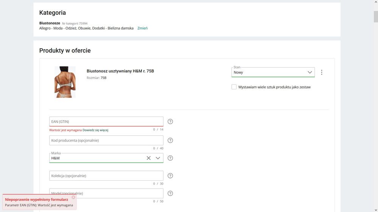This screenshot has width=378, height=212.
Task: Click the Produkty w ofercie heading
Action: (x=65, y=51)
